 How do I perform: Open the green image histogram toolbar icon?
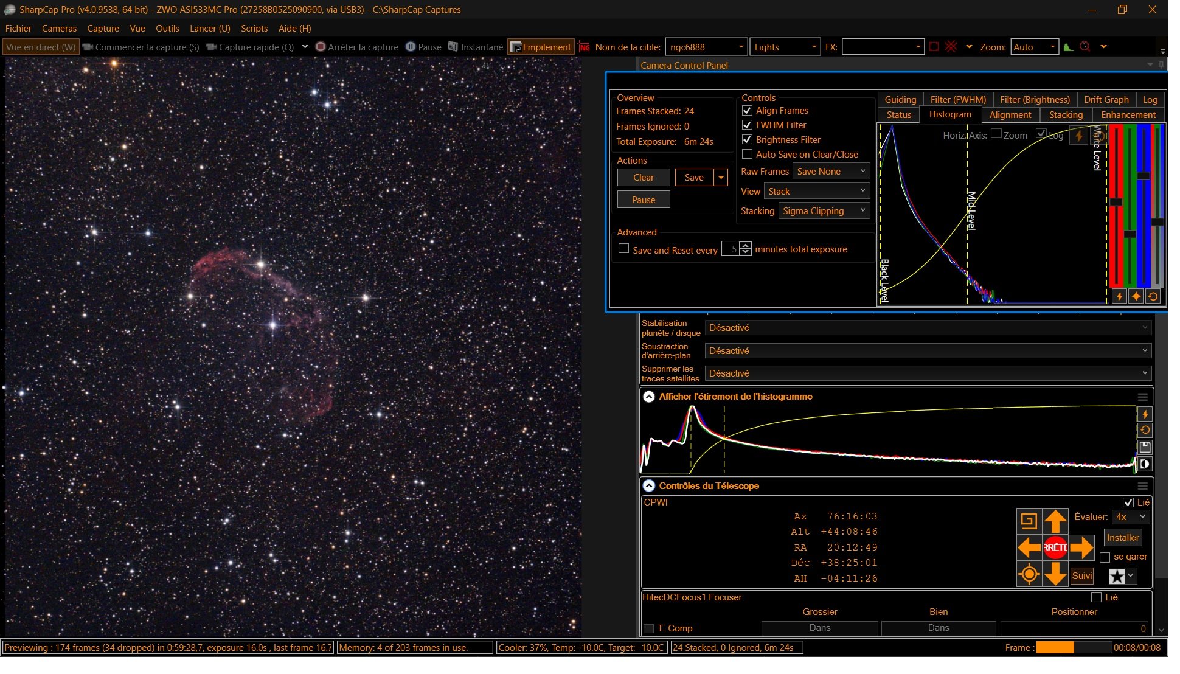click(1068, 47)
